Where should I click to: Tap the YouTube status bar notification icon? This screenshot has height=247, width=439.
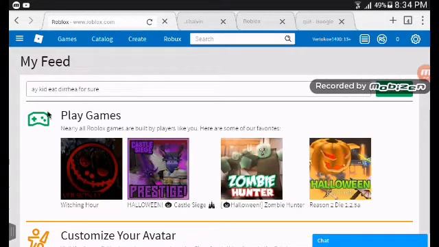click(26, 5)
